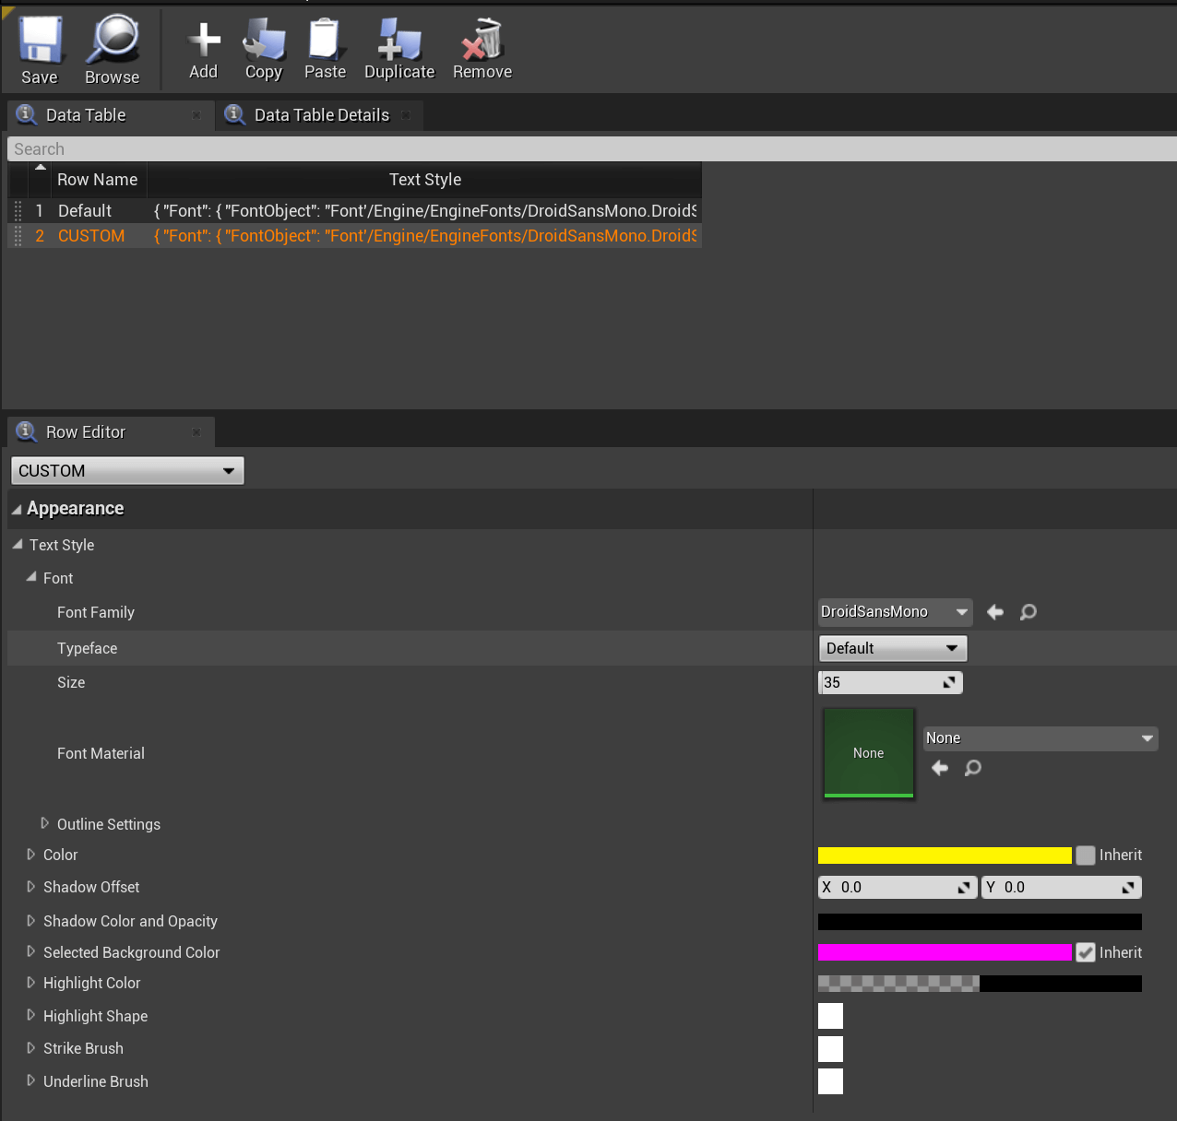Remove the selected row
The image size is (1177, 1121).
[x=482, y=51]
